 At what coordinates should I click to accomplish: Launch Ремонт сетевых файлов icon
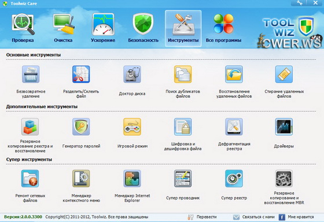click(x=30, y=179)
